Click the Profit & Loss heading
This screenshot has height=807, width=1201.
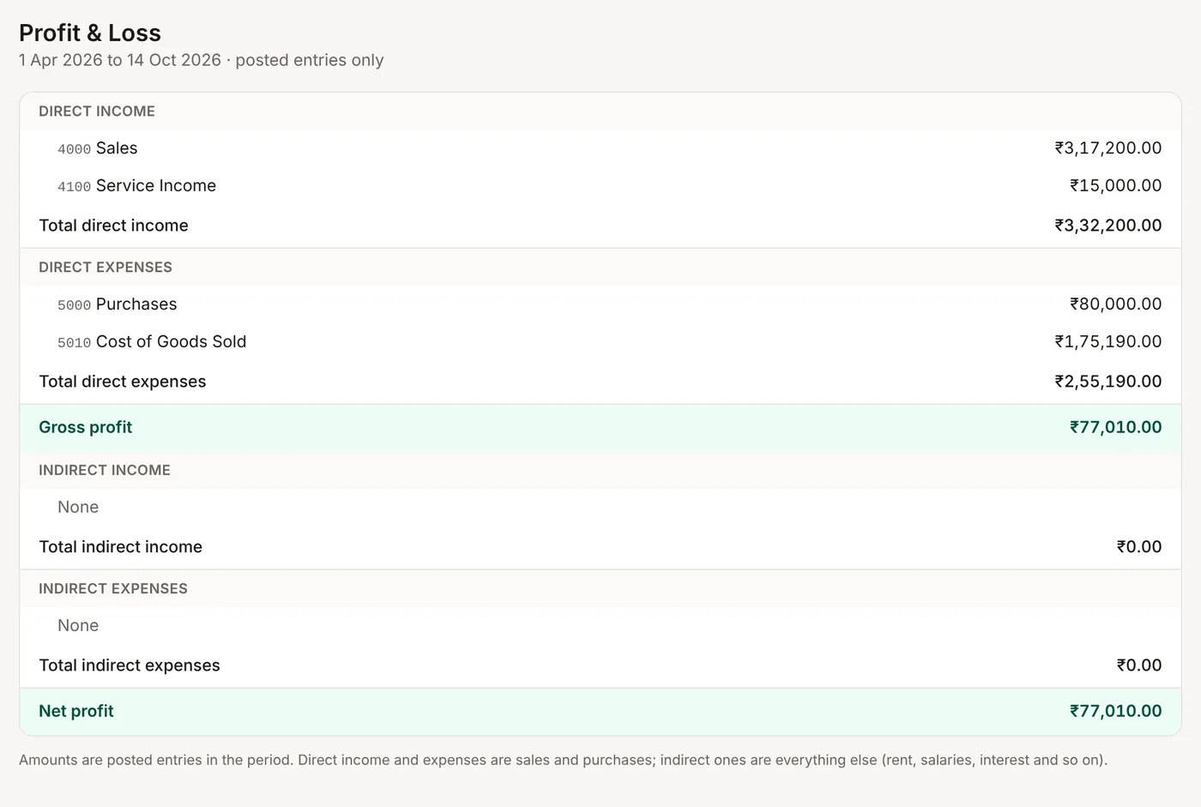pyautogui.click(x=90, y=33)
